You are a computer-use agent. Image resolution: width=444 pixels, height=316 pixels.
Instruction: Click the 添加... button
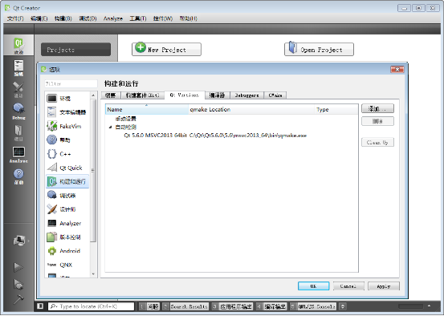(377, 108)
